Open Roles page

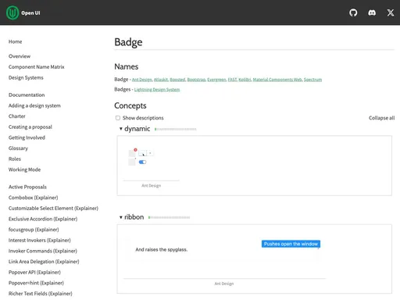(x=15, y=159)
